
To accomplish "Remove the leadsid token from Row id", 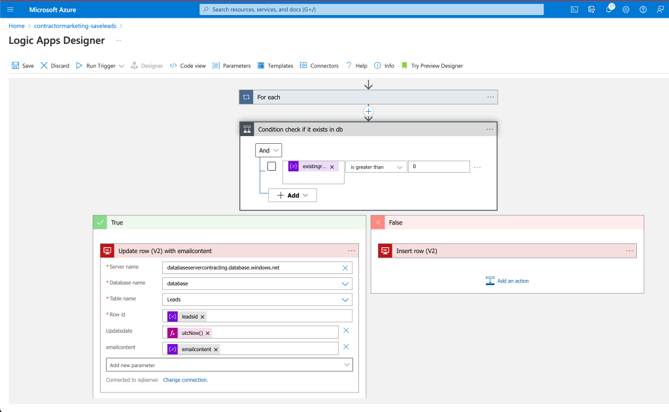I will pyautogui.click(x=203, y=317).
